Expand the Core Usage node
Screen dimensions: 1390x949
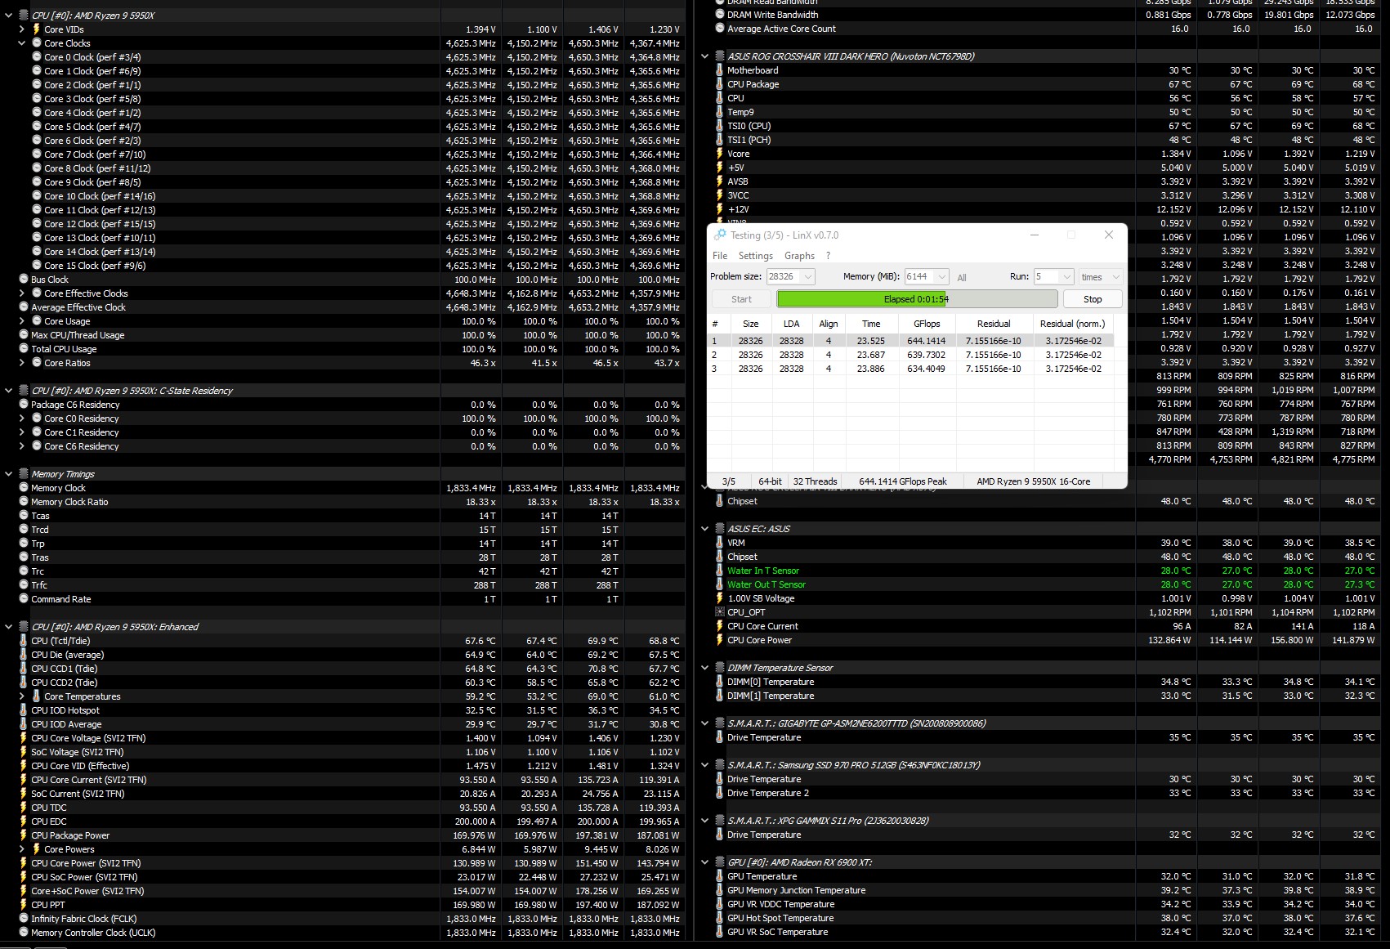22,321
